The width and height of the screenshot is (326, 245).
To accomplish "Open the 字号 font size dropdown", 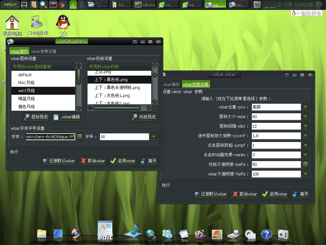I will [154, 137].
